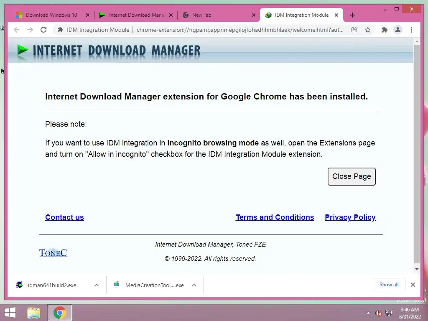The height and width of the screenshot is (321, 428).
Task: Close the Download Windows 10 tab
Action: tap(88, 15)
